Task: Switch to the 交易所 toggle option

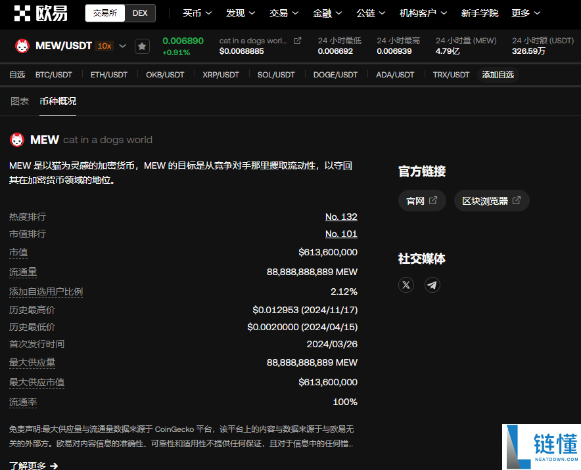Action: [x=105, y=13]
